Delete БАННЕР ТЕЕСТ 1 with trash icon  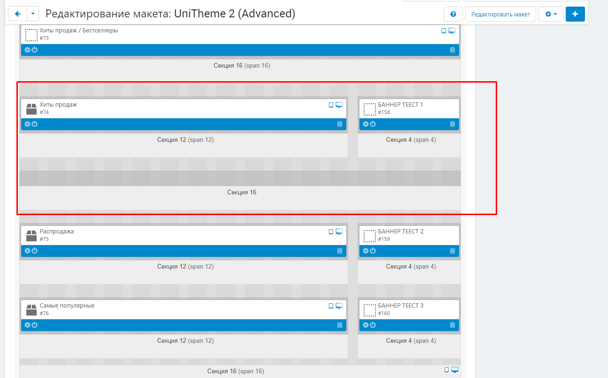tap(452, 124)
